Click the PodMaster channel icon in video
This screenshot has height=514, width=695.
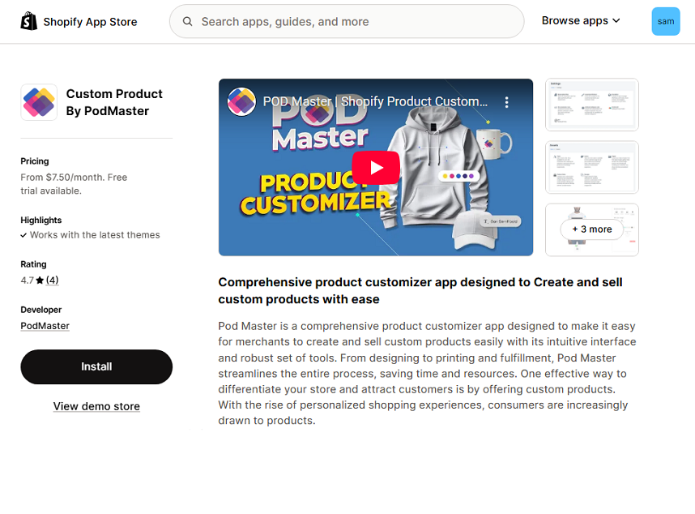tap(242, 102)
